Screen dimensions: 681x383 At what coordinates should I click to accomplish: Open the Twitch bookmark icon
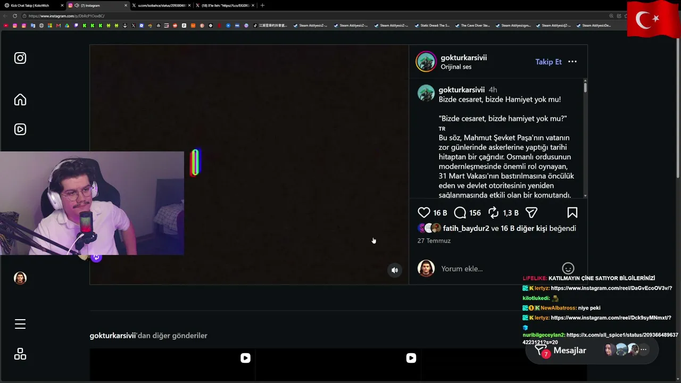point(76,26)
